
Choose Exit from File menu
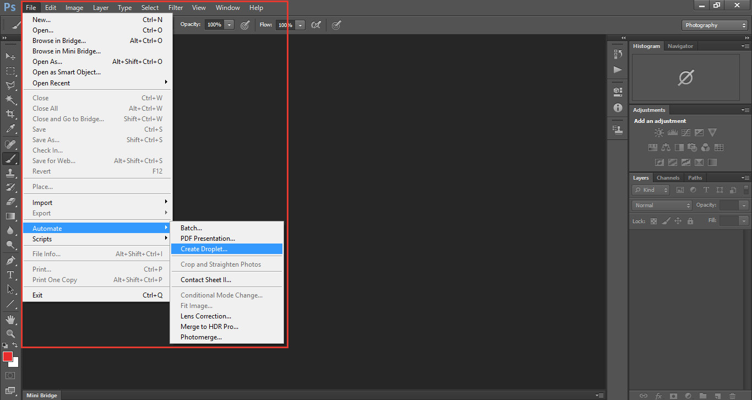(97, 295)
